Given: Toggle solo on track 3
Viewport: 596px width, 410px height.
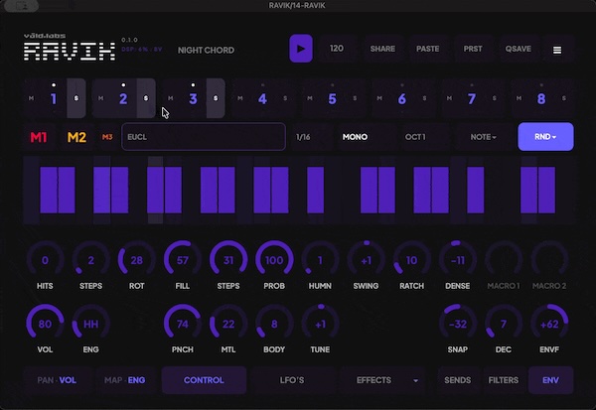Looking at the screenshot, I should [x=216, y=98].
